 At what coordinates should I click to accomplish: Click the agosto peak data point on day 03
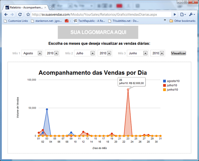[x=47, y=109]
